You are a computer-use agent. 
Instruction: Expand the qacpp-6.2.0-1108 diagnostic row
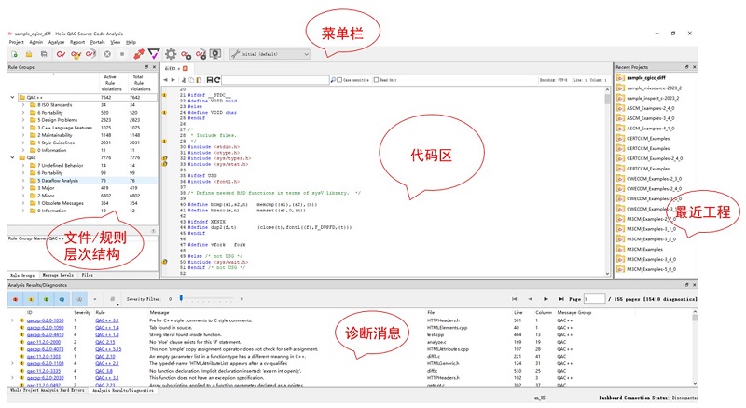click(12, 363)
